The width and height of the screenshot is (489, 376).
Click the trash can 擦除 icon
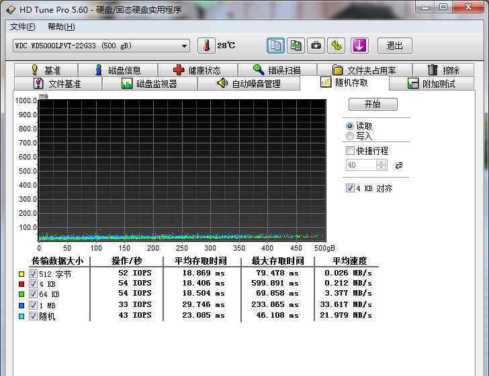(x=433, y=70)
